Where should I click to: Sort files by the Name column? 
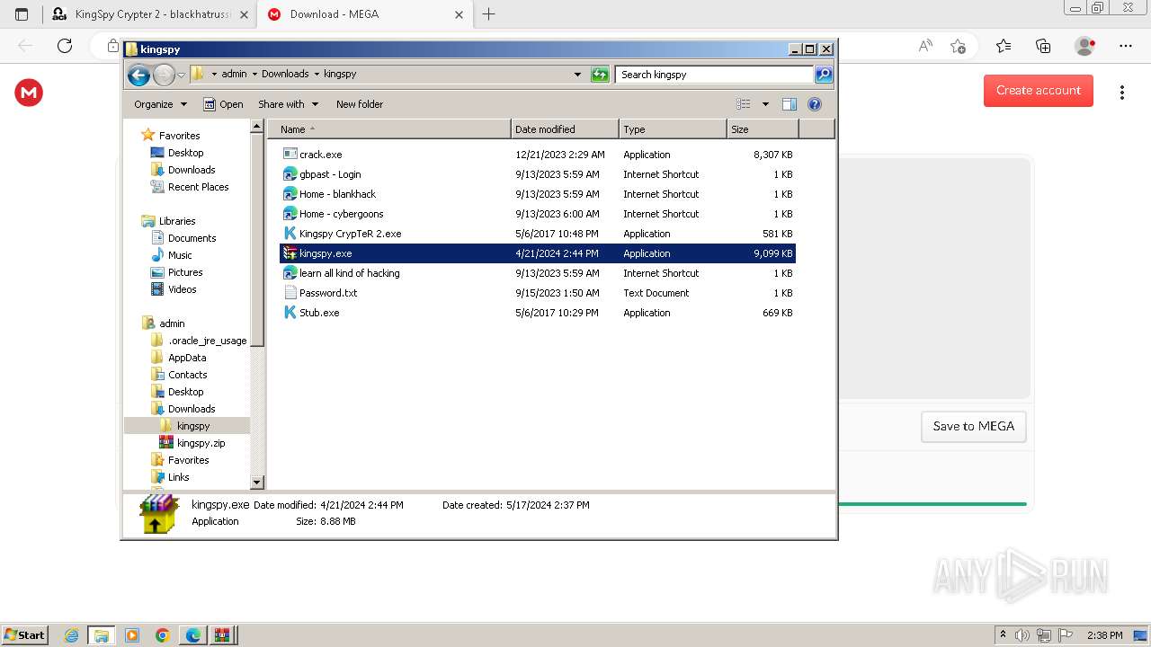[x=388, y=129]
